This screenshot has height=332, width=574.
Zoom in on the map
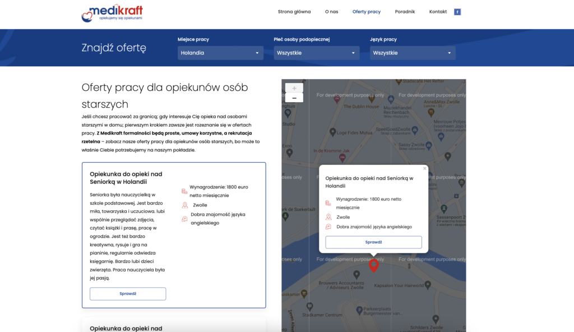[x=294, y=88]
